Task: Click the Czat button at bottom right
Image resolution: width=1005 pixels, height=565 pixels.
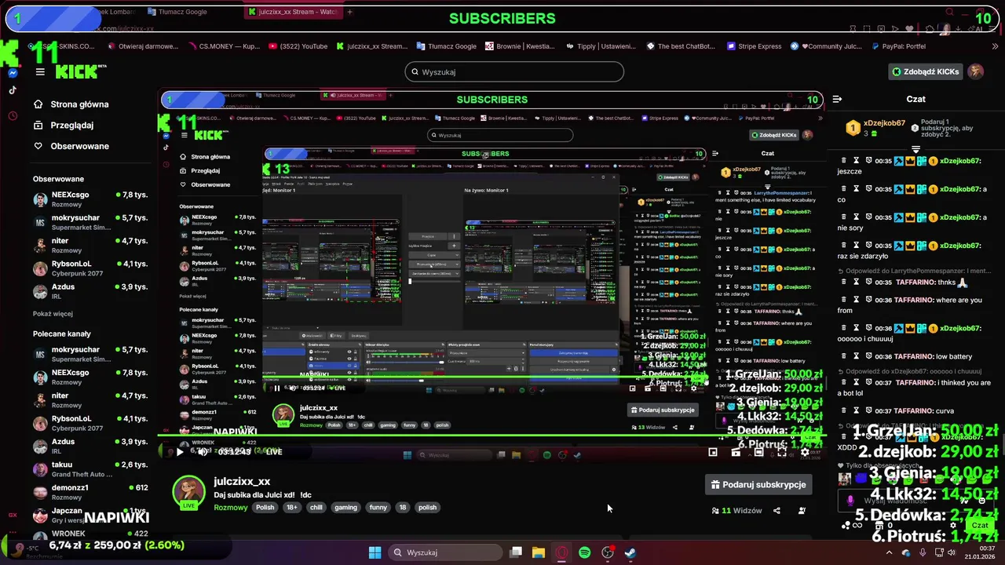Action: pos(980,525)
